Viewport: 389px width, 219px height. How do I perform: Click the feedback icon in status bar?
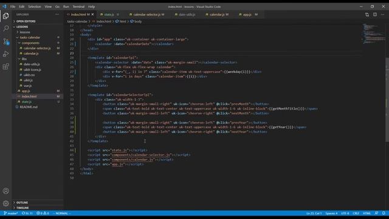pyautogui.click(x=377, y=214)
